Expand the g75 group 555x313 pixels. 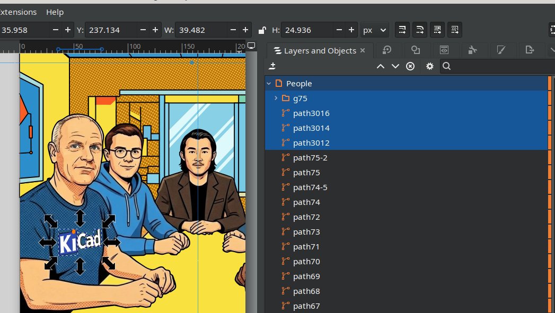tap(276, 98)
